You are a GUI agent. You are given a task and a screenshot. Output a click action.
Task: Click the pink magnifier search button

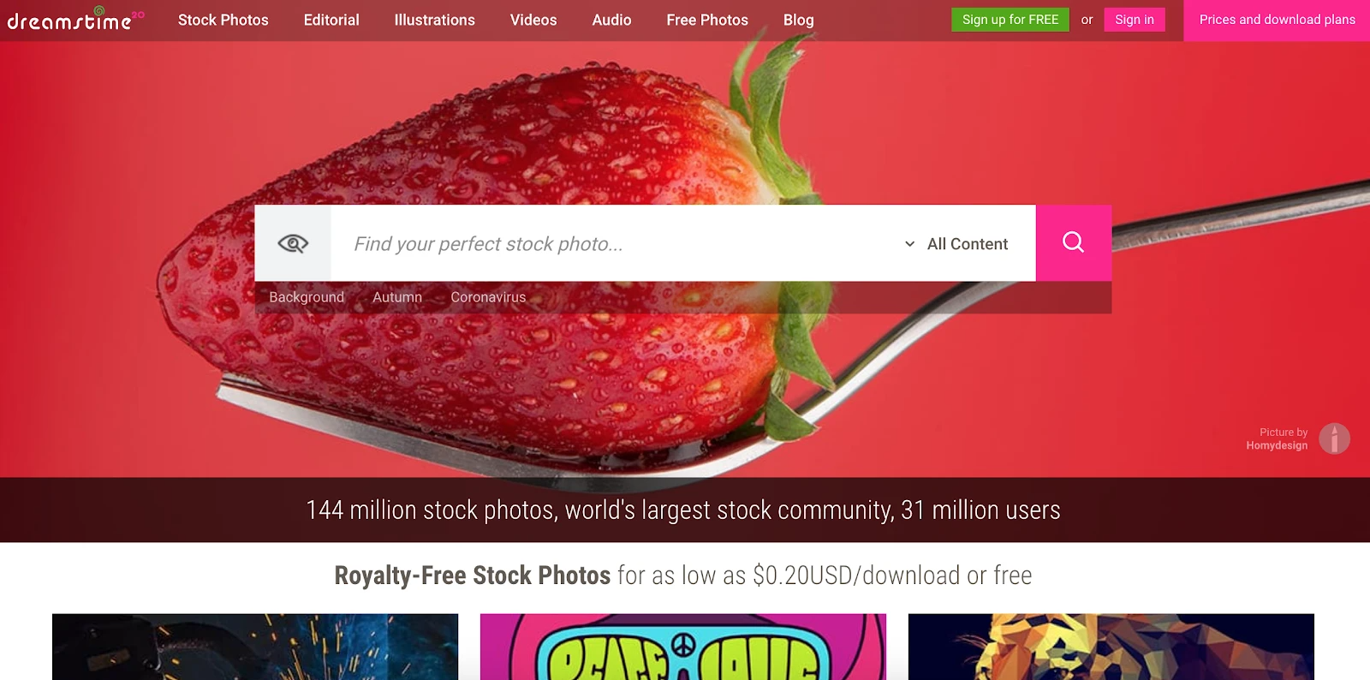click(1074, 243)
